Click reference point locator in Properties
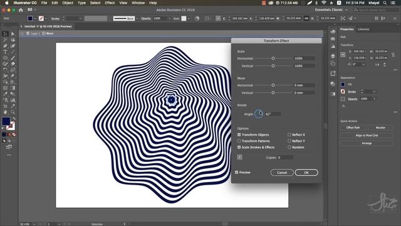 click(x=343, y=55)
